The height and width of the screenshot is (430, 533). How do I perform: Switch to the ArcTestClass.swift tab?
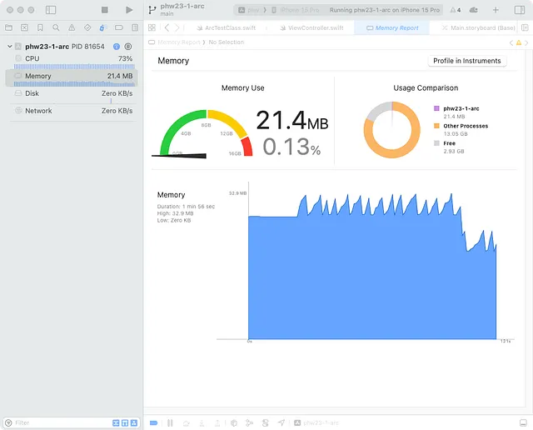pos(227,27)
